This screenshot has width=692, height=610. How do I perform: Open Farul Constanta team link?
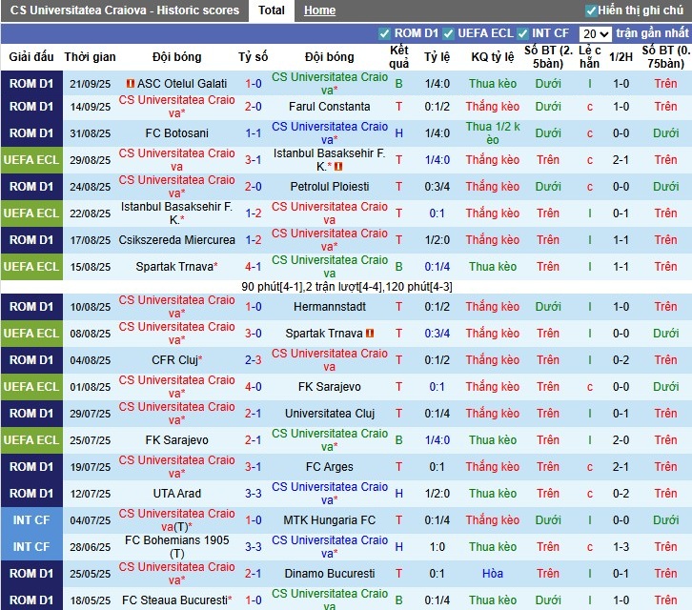[329, 107]
